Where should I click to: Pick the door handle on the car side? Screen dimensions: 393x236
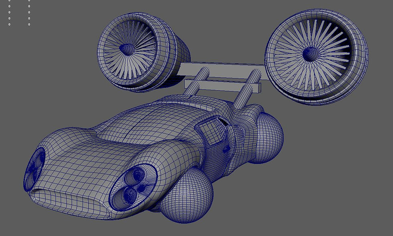click(226, 149)
